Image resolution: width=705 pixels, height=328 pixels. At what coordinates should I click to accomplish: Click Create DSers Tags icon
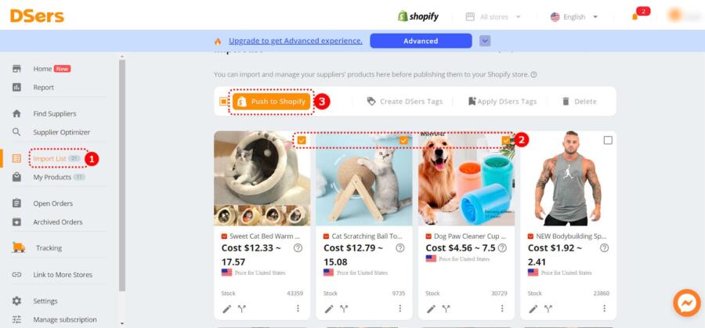click(x=371, y=102)
